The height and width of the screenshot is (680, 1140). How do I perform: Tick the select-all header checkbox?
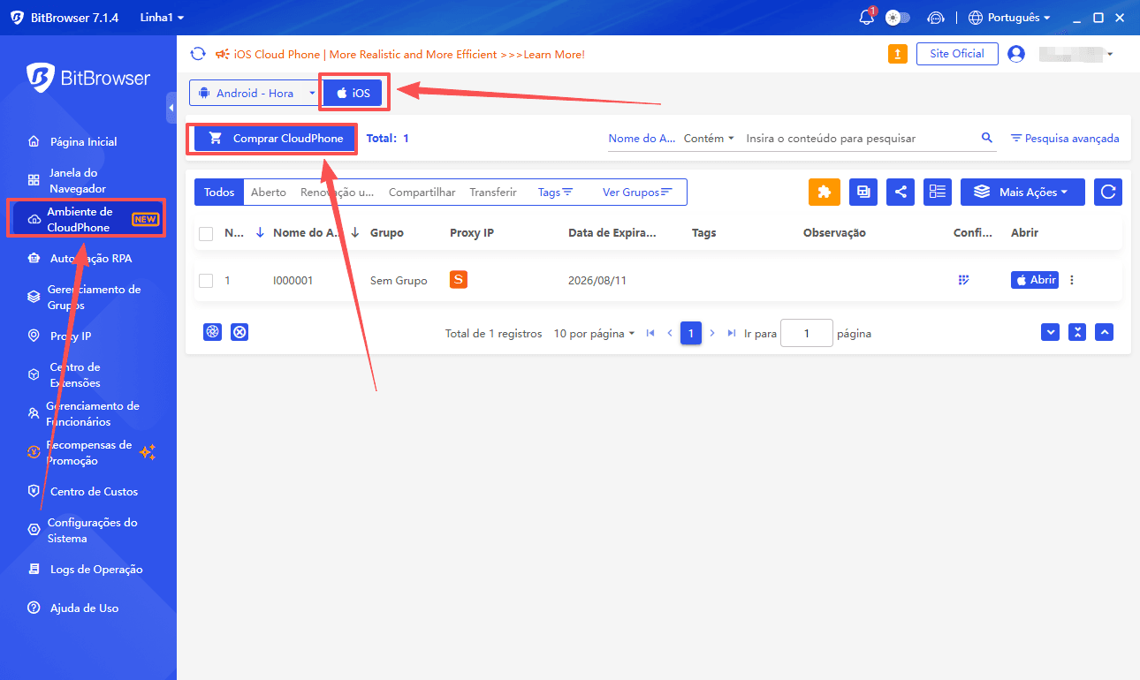pos(206,234)
